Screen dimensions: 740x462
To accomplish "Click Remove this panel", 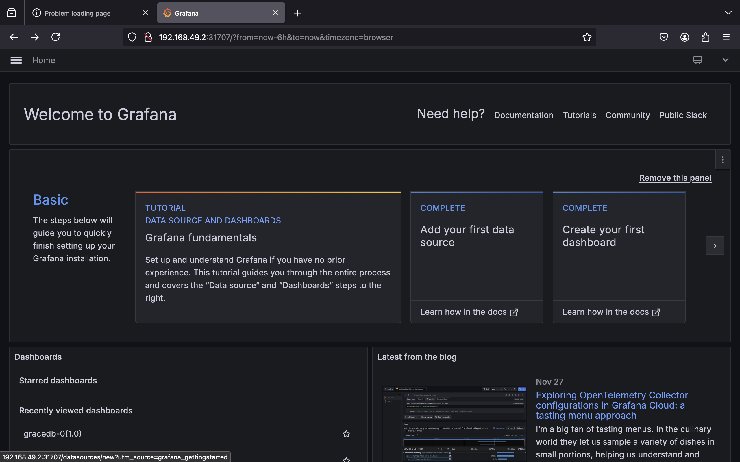I will [x=675, y=178].
